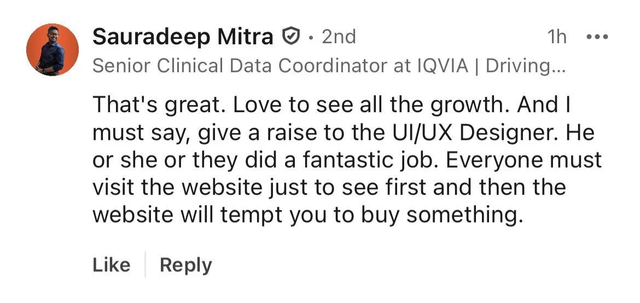Like Sauradeep Mitra's comment

click(112, 265)
